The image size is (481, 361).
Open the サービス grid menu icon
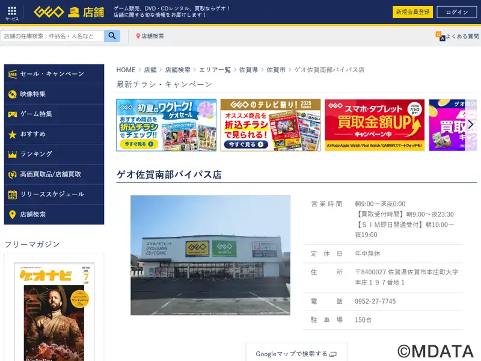[12, 11]
